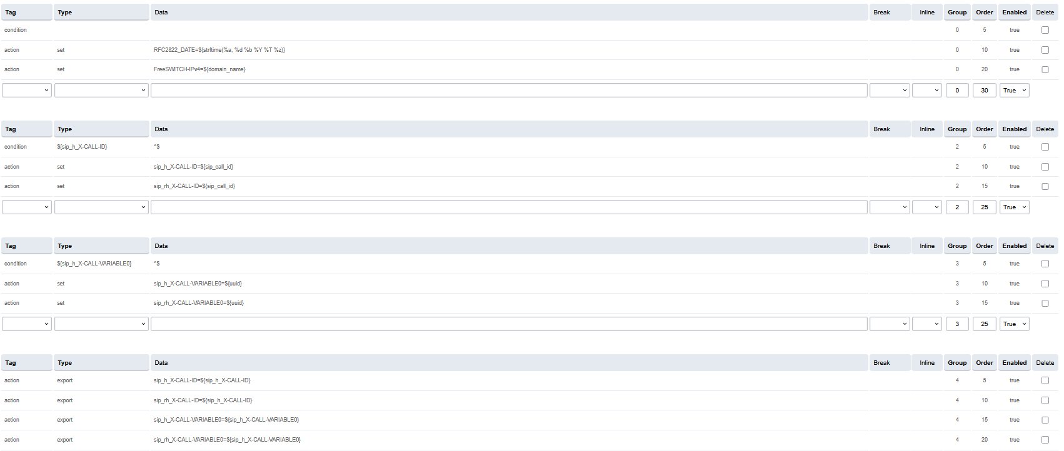1064x451 pixels.
Task: Mark the ${sip_h_X-CALL-ID} condition row for deletion
Action: tap(1045, 147)
